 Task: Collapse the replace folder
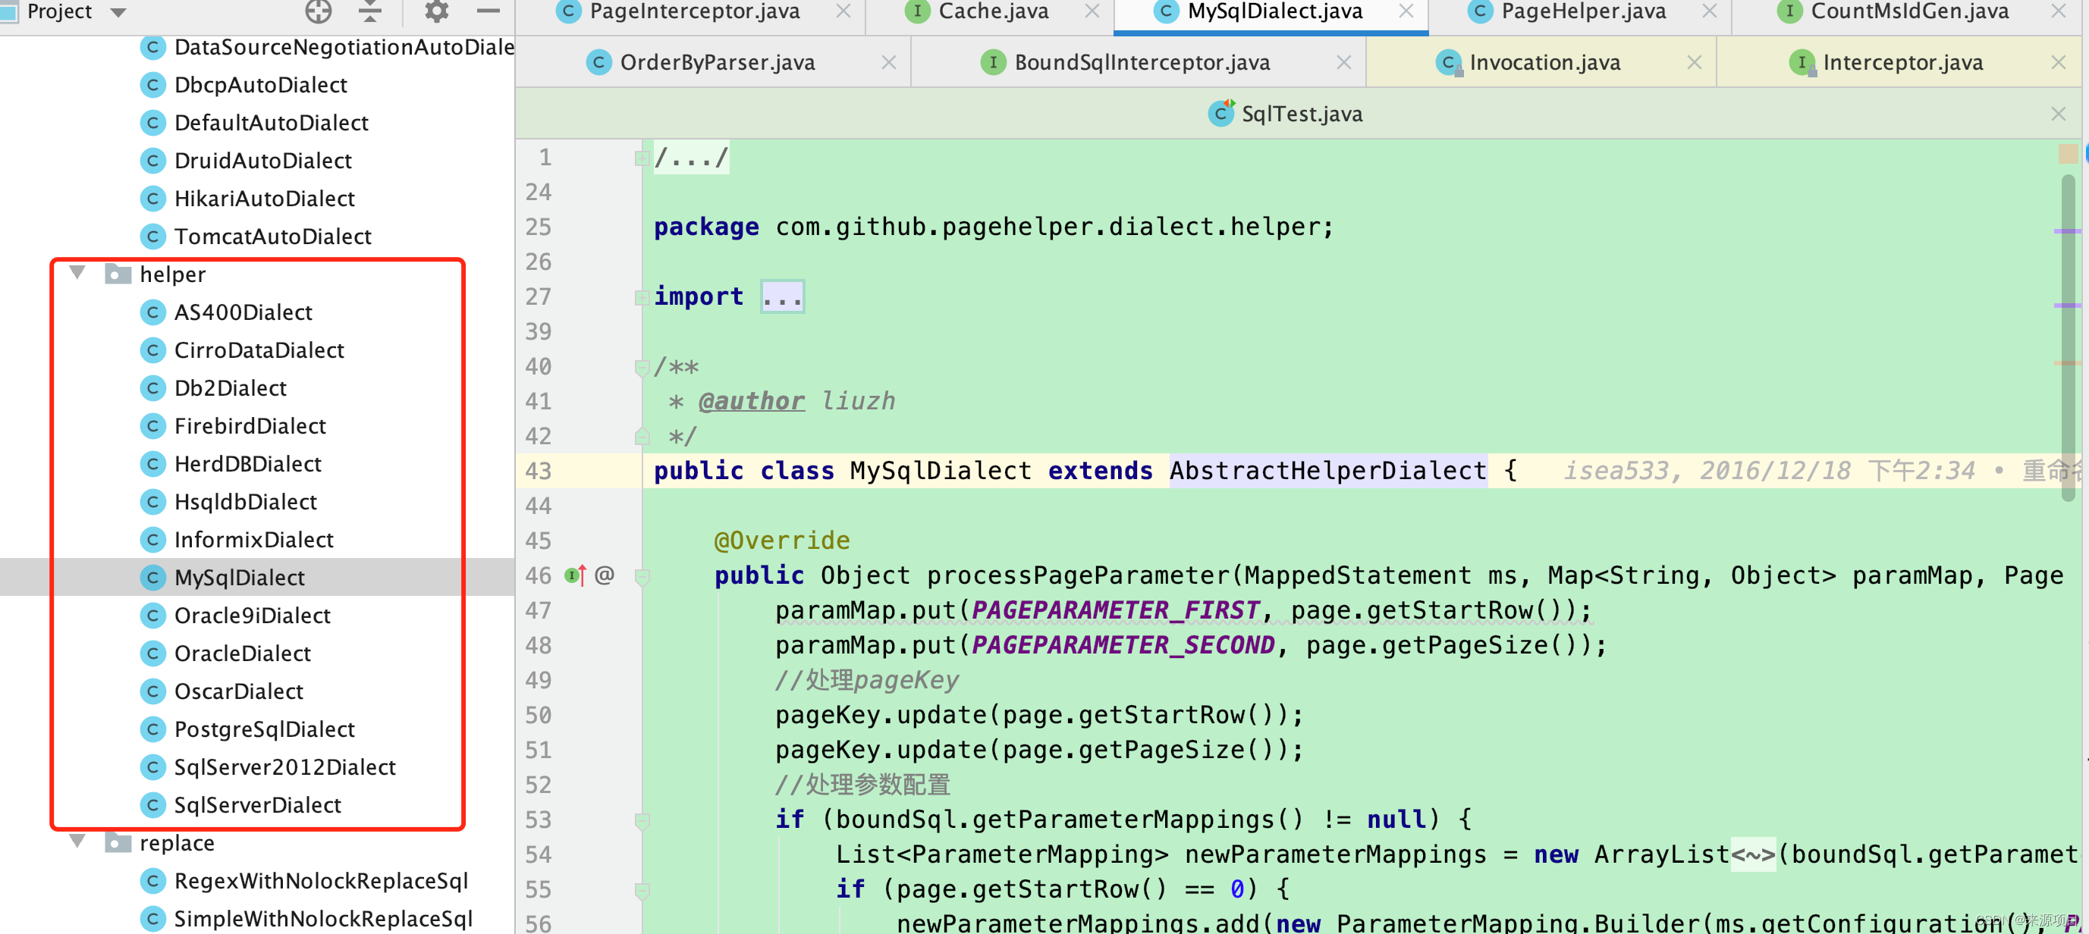pos(78,842)
